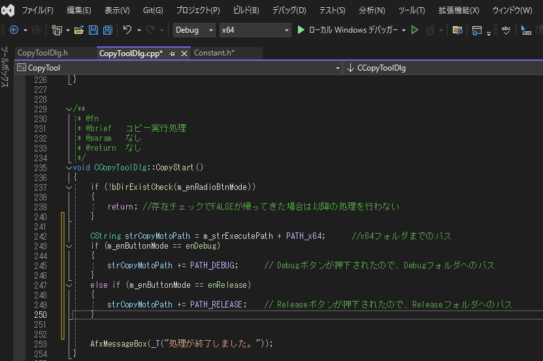
Task: Open the Git(G) menu
Action: coord(153,10)
